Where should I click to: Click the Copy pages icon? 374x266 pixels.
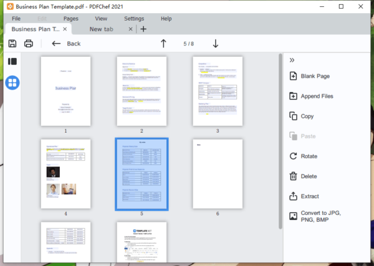293,116
